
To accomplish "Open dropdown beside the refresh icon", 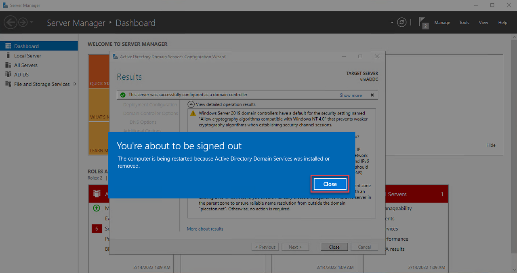I will coord(392,23).
